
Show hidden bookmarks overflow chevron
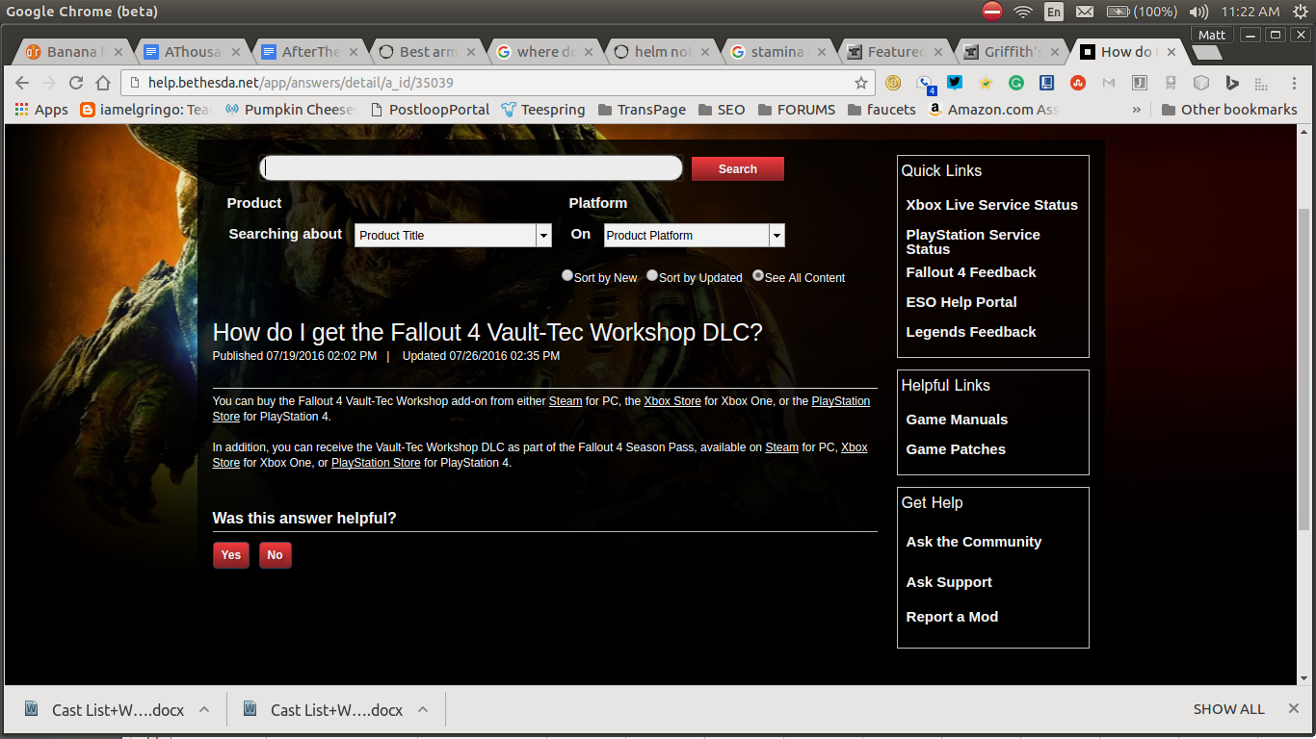[1136, 110]
